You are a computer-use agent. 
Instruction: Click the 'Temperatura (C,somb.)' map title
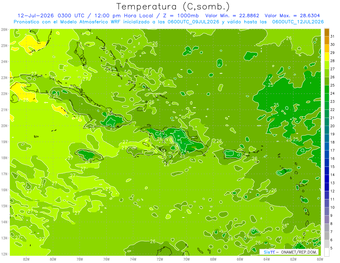tap(173, 7)
